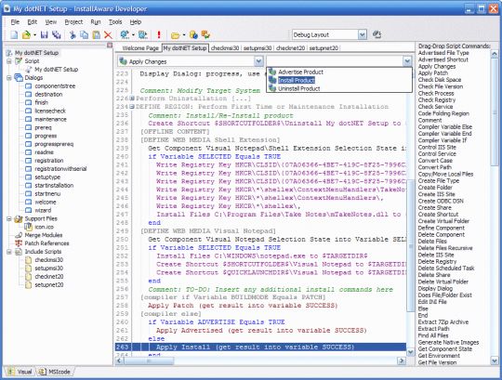Select the Define Component script command
This screenshot has height=380, width=502.
442,228
